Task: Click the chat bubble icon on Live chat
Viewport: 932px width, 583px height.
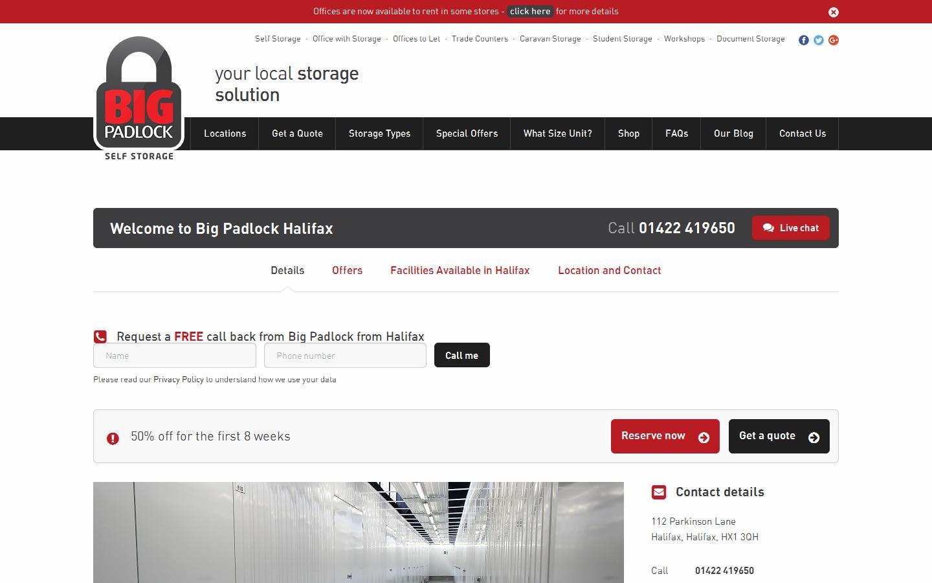Action: coord(769,228)
